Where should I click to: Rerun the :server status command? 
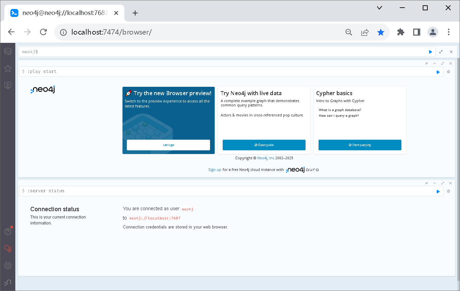tap(438, 191)
